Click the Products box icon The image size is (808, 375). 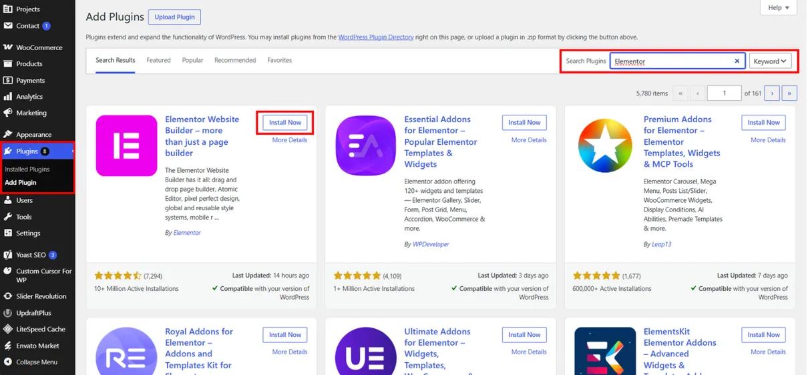tap(8, 64)
